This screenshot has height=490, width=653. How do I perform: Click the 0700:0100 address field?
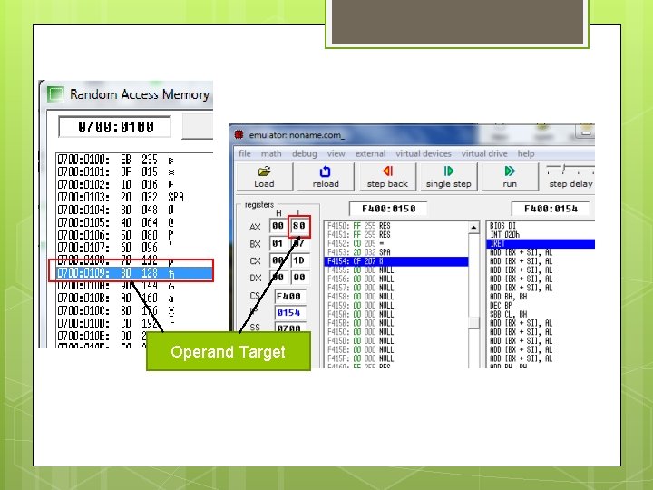(x=114, y=127)
